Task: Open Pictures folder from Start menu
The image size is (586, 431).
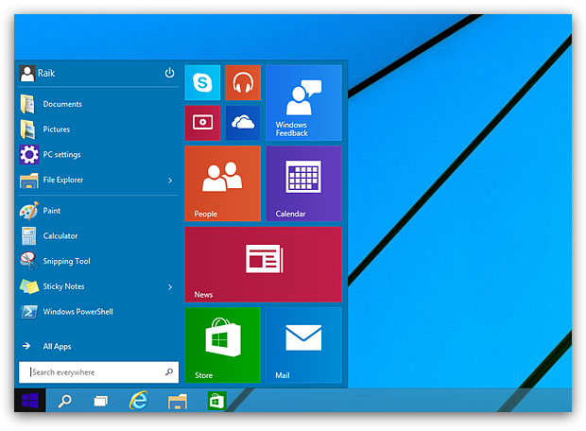Action: [x=98, y=129]
